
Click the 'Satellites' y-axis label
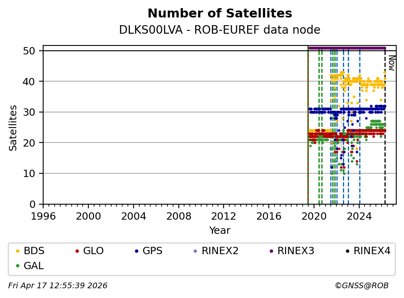point(13,128)
